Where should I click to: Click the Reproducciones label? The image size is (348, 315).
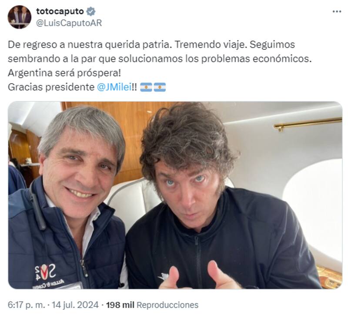(167, 305)
